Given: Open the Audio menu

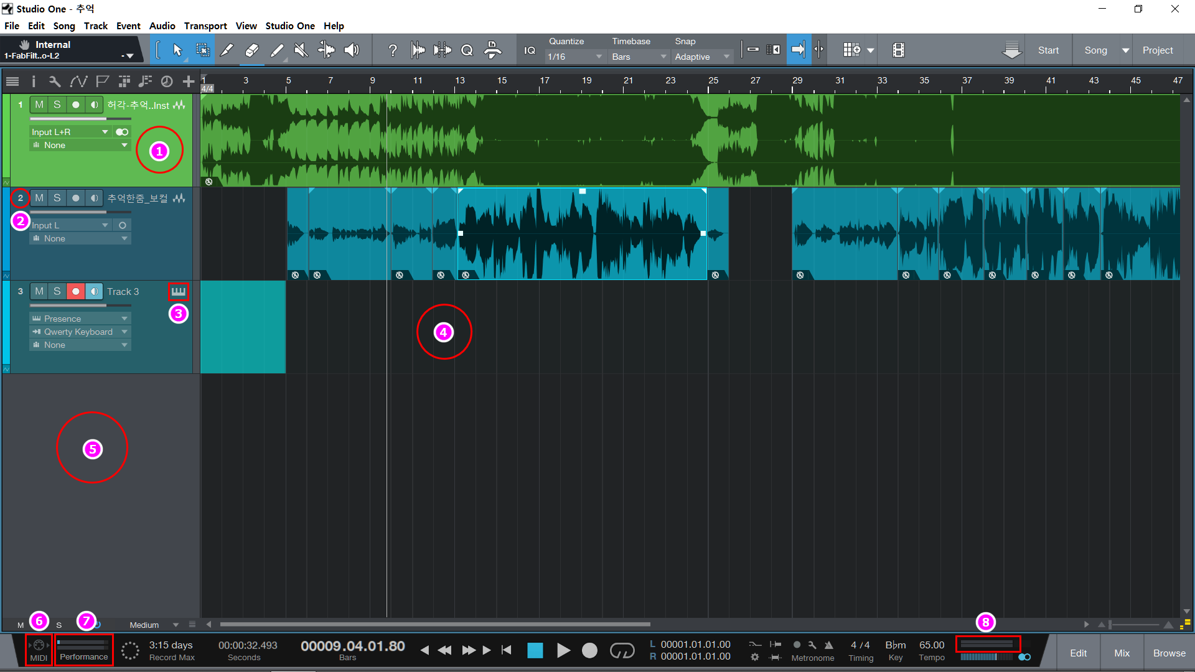Looking at the screenshot, I should tap(162, 26).
